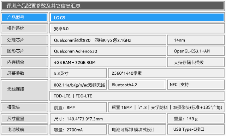Click the 4GB RAM + 32GB ROM cell
Viewport: 226px width, 136px height.
pyautogui.click(x=108, y=62)
